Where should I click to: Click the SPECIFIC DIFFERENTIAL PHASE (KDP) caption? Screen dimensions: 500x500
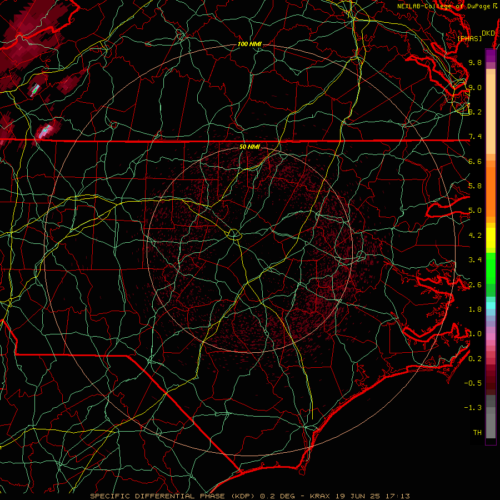click(173, 496)
